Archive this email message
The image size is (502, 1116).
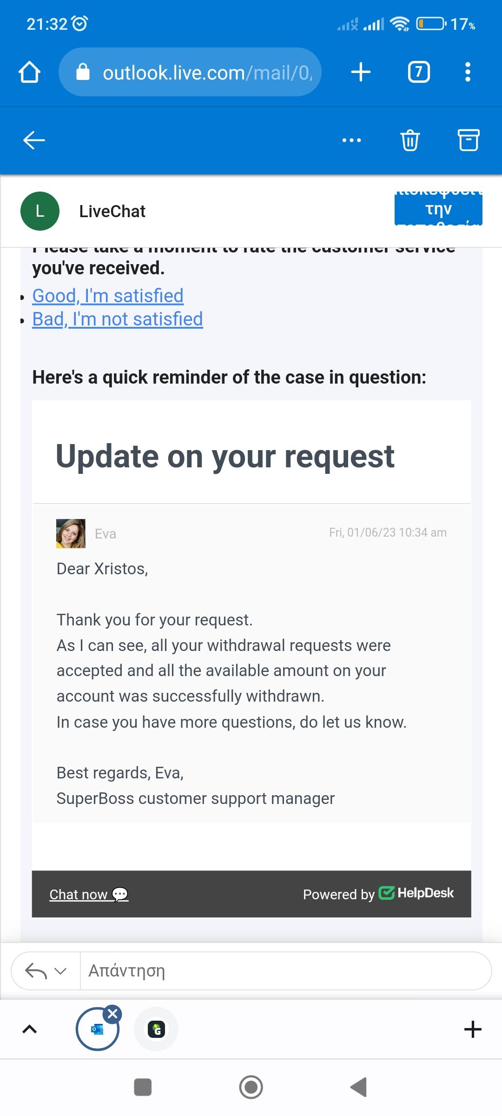pyautogui.click(x=469, y=140)
